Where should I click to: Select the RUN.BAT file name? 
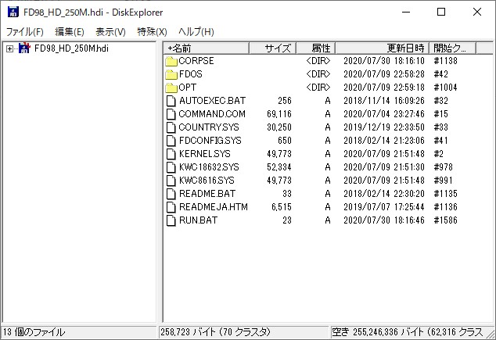(x=198, y=220)
